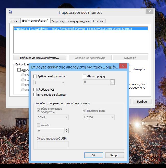
Task: Increase the maximum memory value
Action: 112,81
